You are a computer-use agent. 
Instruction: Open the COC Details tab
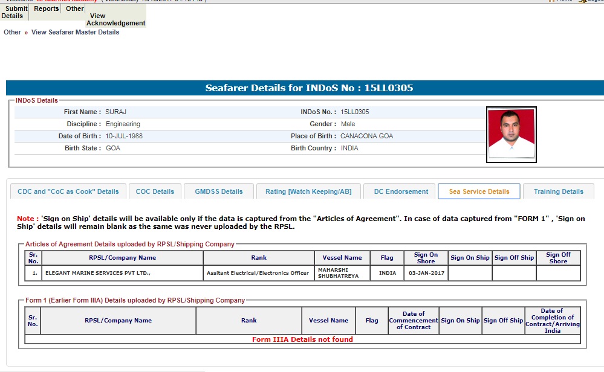point(155,191)
